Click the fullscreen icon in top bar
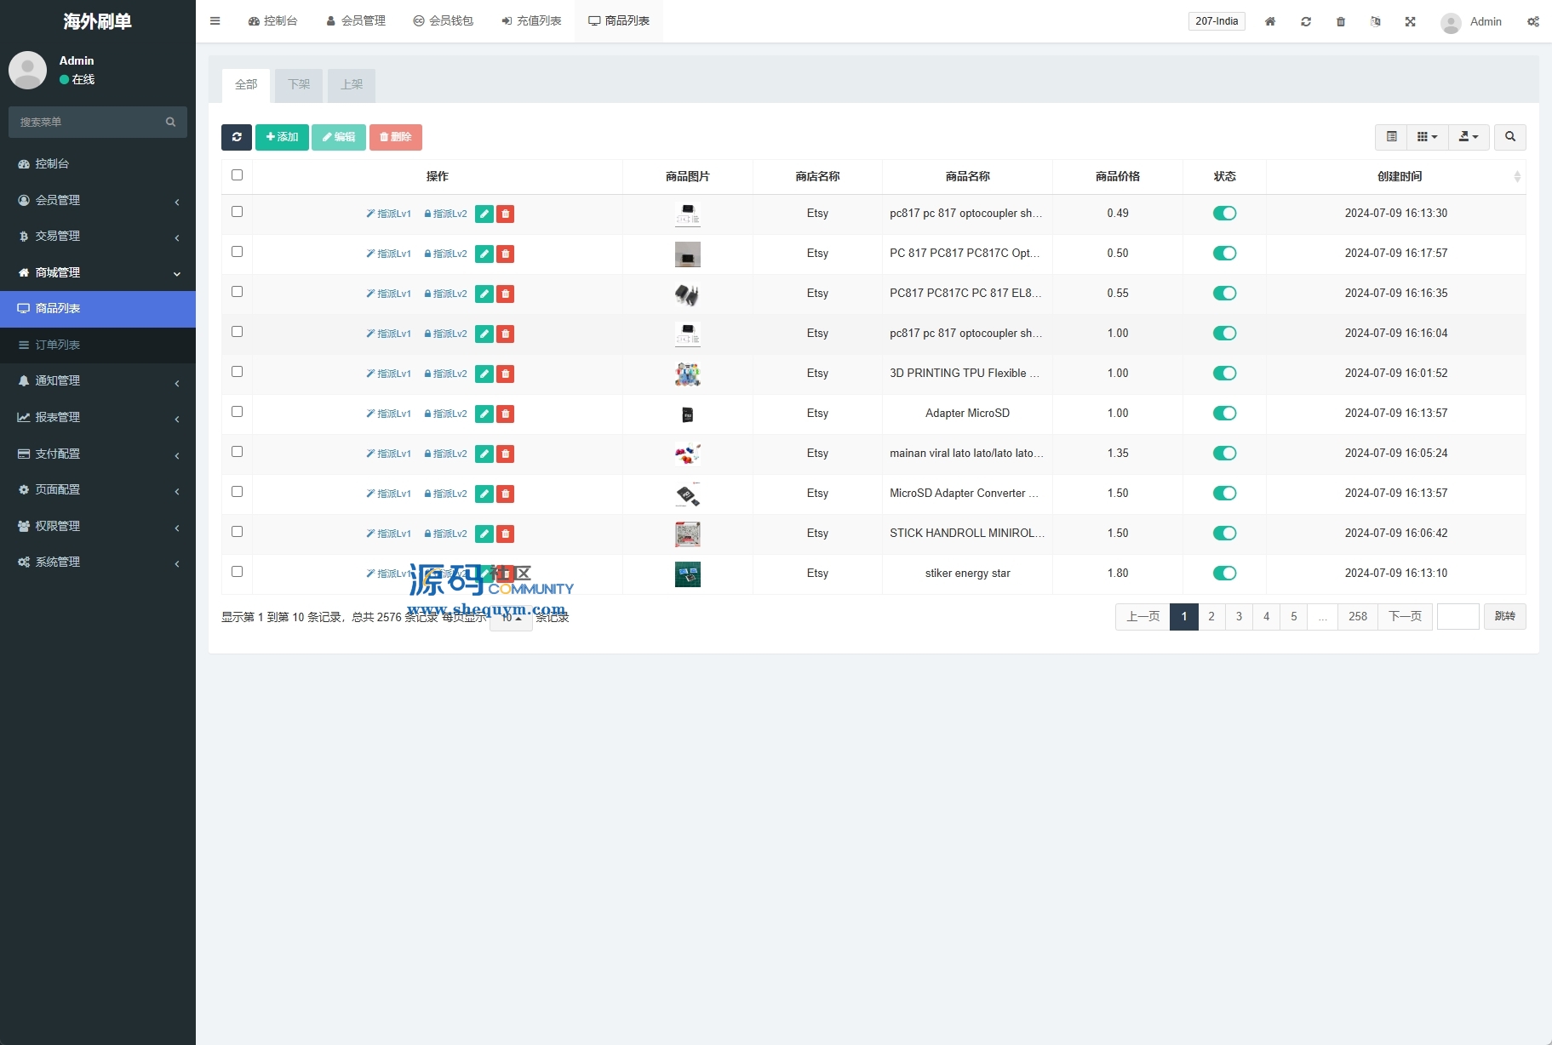 point(1410,21)
